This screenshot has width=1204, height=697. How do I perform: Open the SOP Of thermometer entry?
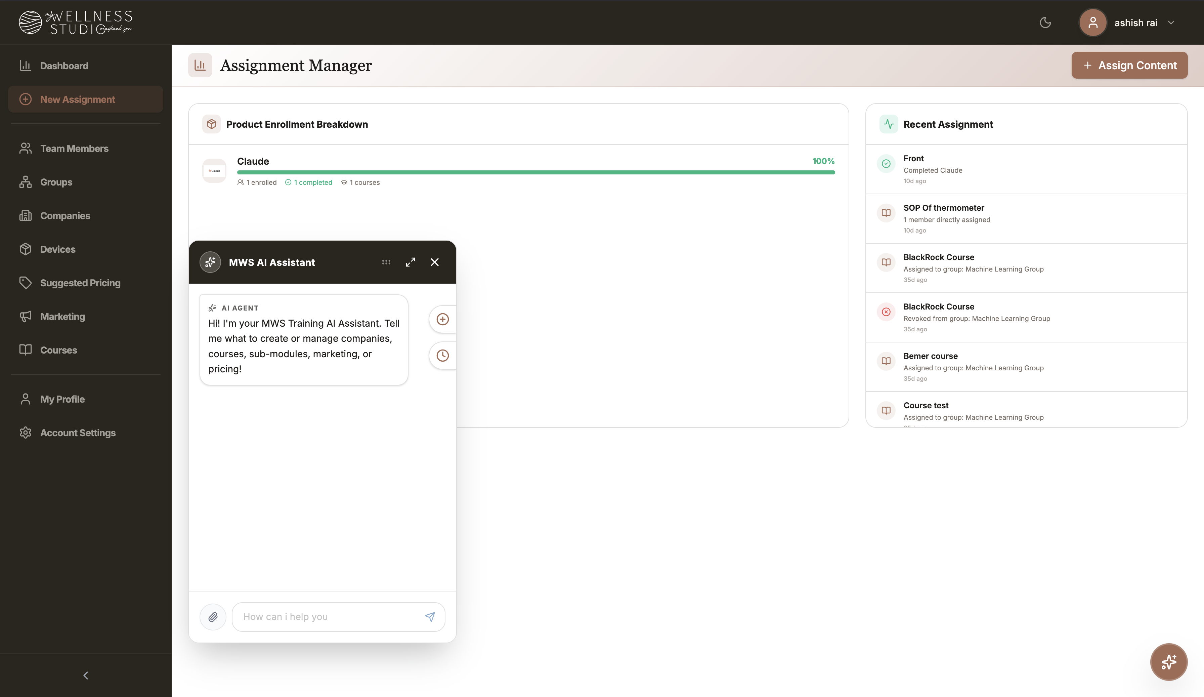coord(1026,218)
